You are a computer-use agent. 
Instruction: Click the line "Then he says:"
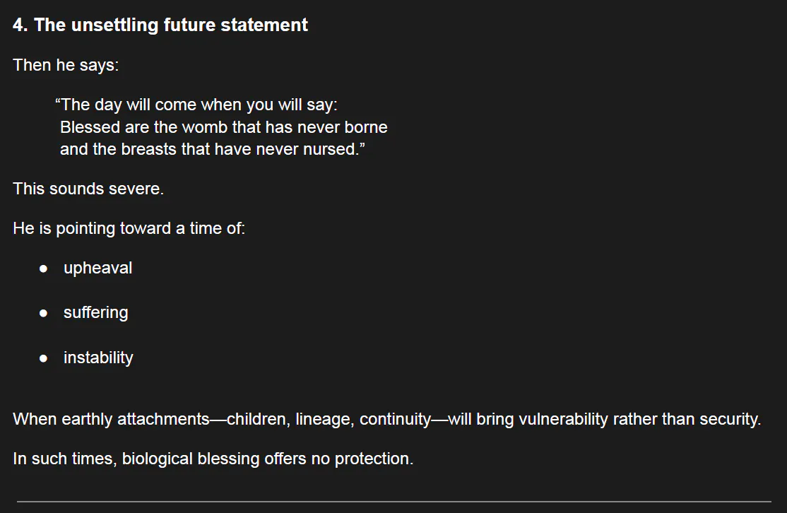click(66, 65)
